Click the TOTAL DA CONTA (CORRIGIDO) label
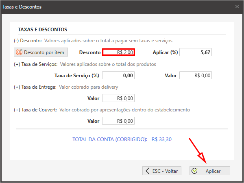 pyautogui.click(x=110, y=139)
